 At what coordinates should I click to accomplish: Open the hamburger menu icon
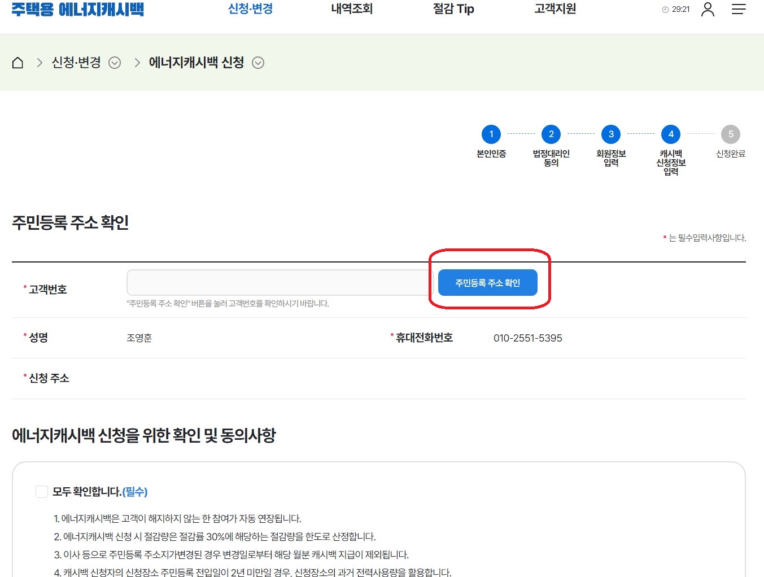[x=739, y=9]
